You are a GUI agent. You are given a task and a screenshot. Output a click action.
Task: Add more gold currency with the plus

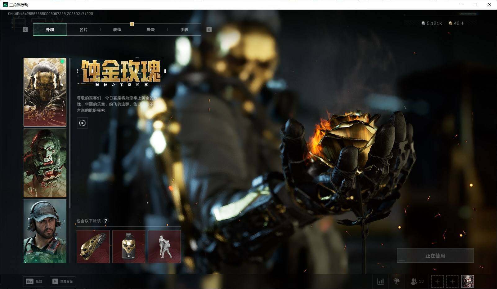pyautogui.click(x=462, y=23)
